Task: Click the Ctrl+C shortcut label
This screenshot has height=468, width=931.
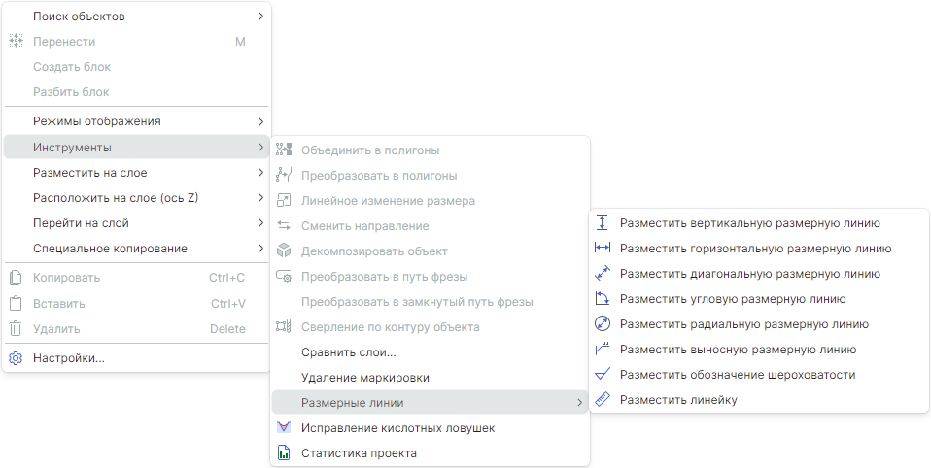Action: point(226,278)
